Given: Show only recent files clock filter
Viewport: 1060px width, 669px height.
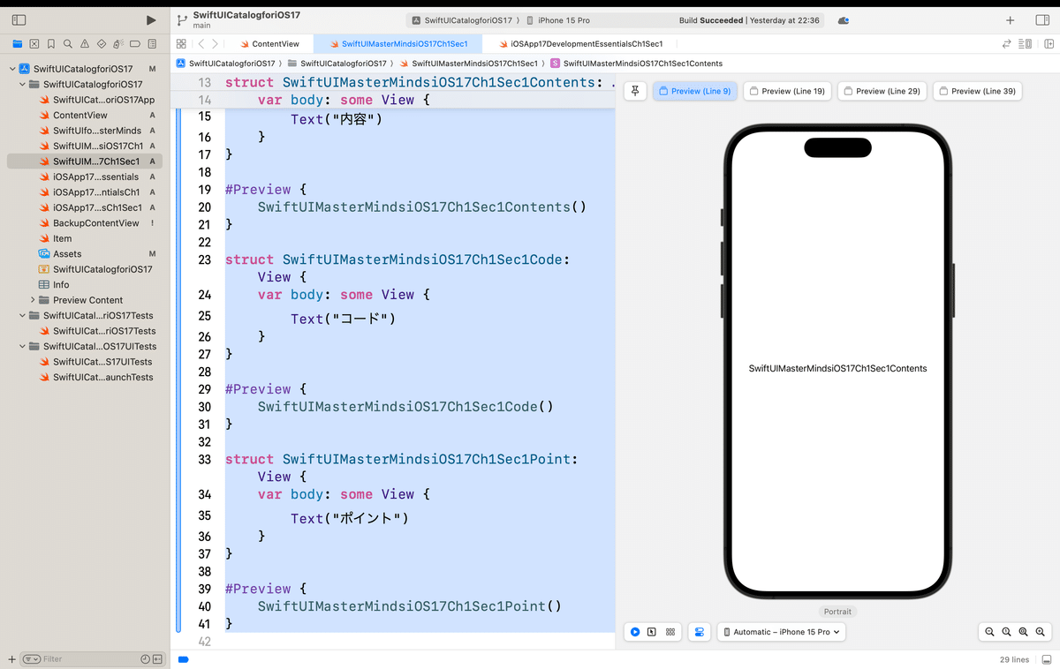Looking at the screenshot, I should point(145,659).
